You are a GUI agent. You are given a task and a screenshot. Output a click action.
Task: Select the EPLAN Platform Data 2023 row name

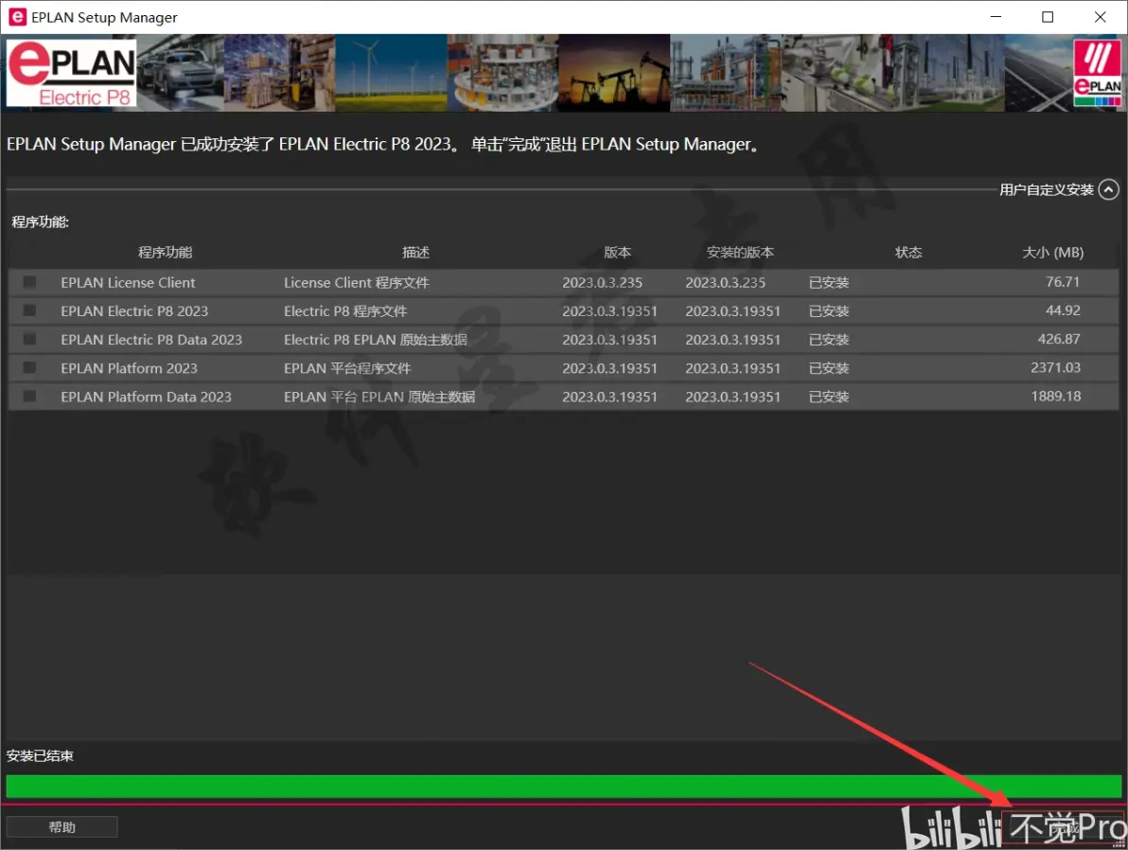coord(146,397)
